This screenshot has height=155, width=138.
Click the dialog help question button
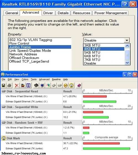(x=125, y=4)
